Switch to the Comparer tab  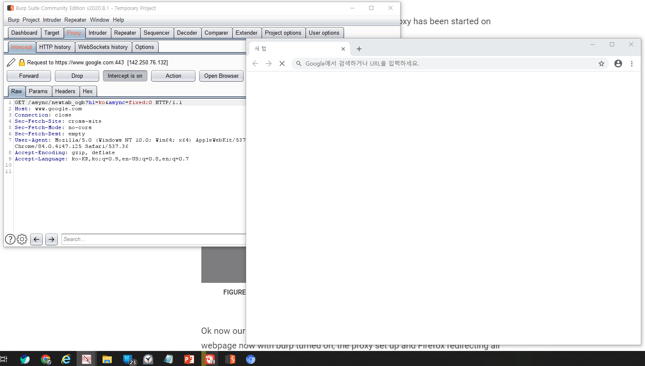[216, 33]
